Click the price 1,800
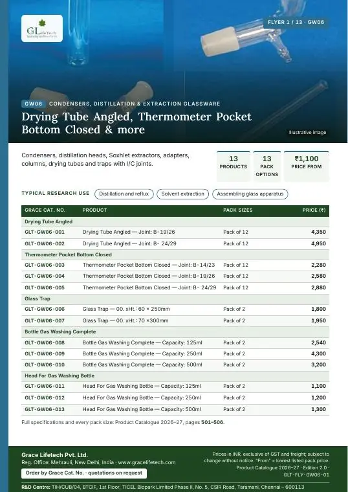 [318, 309]
